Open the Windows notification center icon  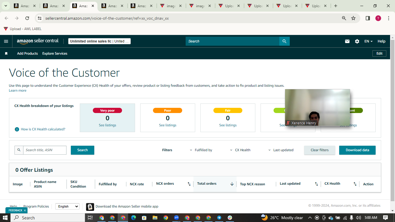click(x=385, y=218)
